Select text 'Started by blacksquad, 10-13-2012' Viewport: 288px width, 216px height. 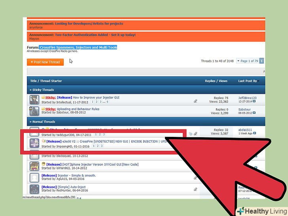coord(64,156)
